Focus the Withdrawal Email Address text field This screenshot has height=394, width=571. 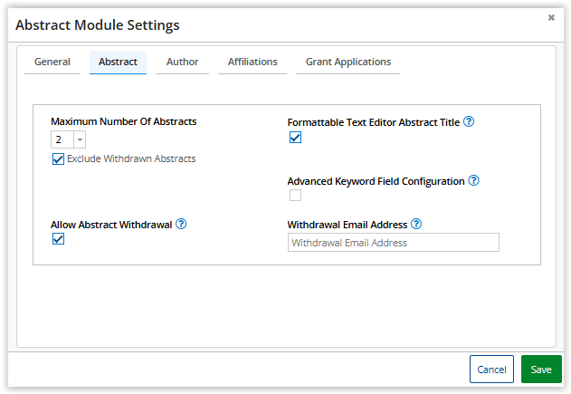[x=393, y=243]
